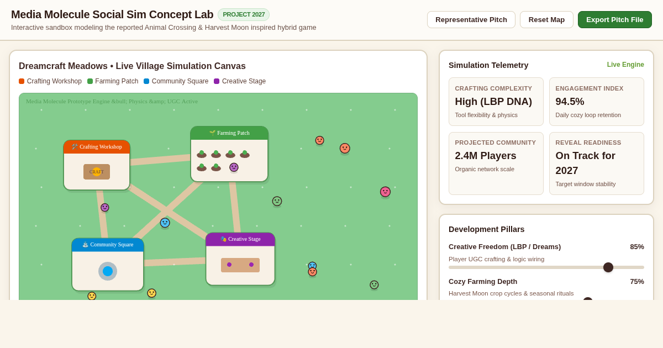663x348 pixels.
Task: Click 'Player UGC crafting & logic wiring' description
Action: click(496, 259)
